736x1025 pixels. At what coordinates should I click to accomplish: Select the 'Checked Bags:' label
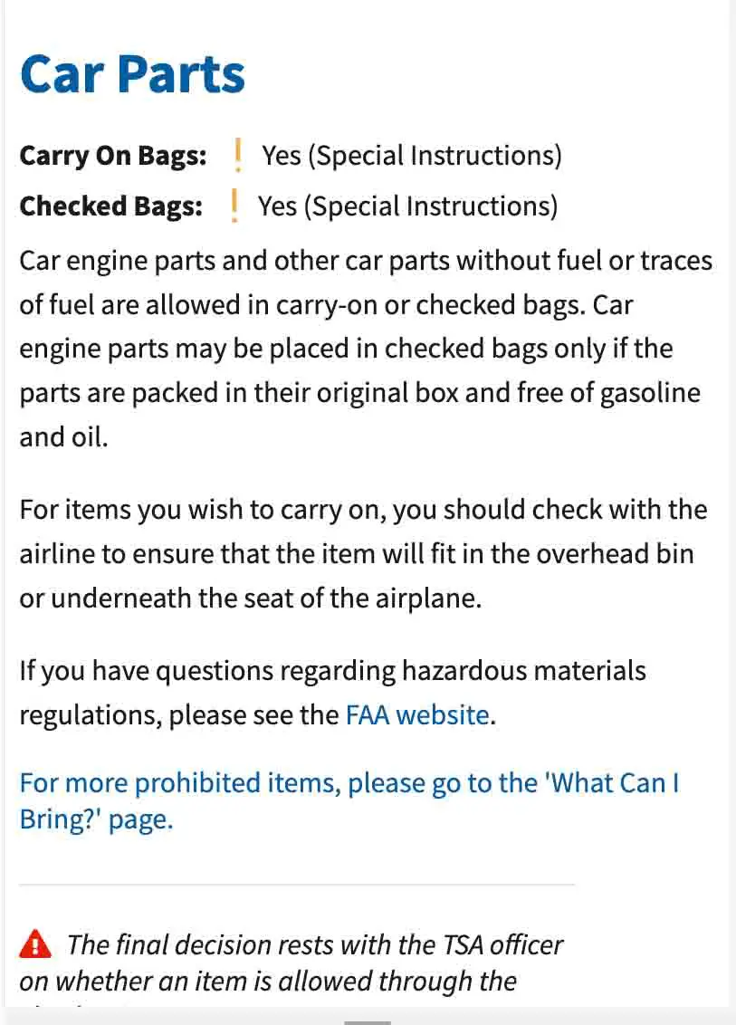(110, 206)
